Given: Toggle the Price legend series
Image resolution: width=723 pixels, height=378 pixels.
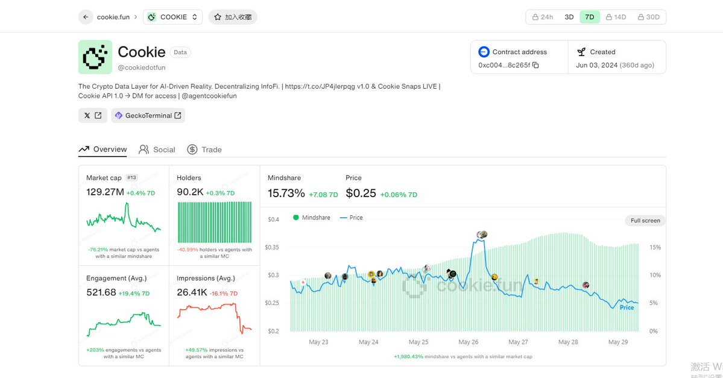Looking at the screenshot, I should coord(352,218).
